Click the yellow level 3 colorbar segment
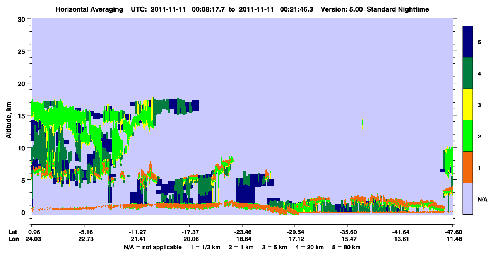503x258 pixels. click(468, 104)
